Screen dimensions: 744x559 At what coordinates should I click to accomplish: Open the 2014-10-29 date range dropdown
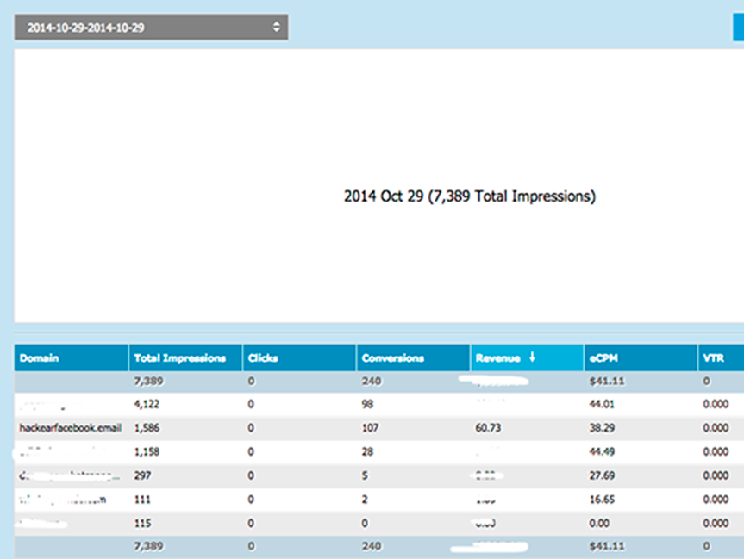tap(151, 28)
